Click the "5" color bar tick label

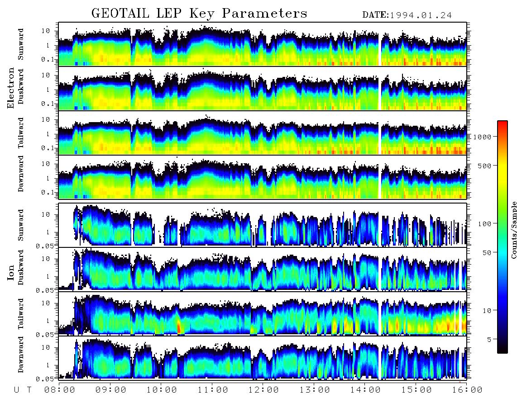click(489, 339)
